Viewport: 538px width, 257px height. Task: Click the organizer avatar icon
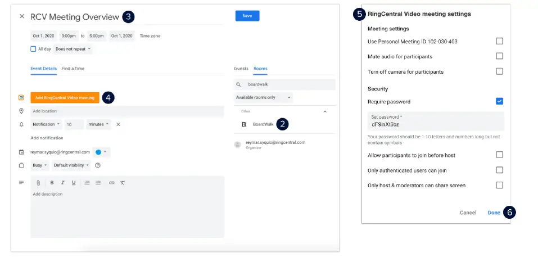click(x=237, y=145)
